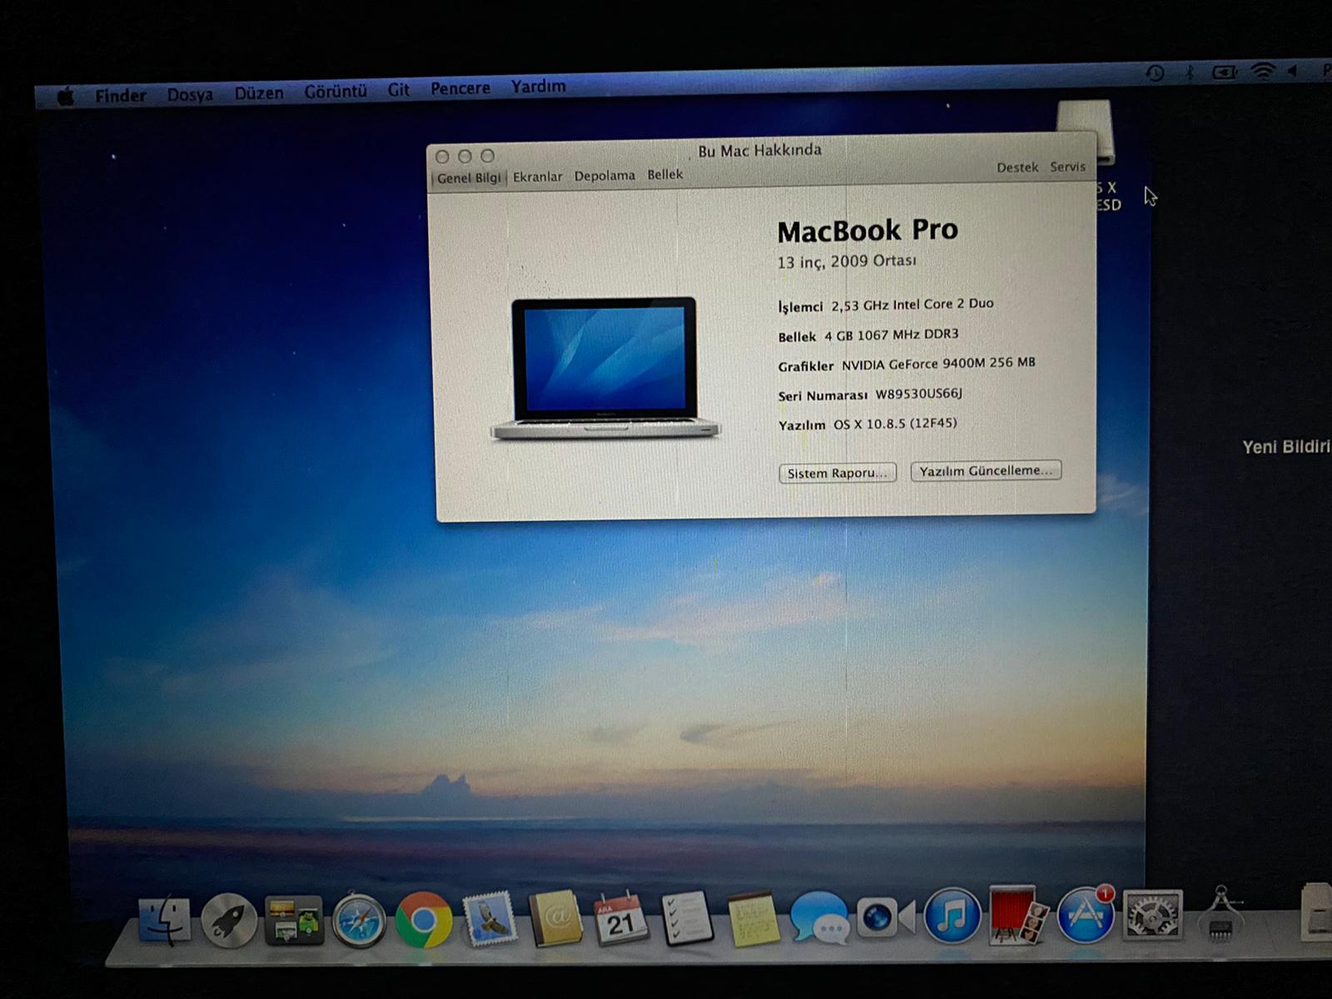Click the Sistem Raporu button

pos(837,473)
